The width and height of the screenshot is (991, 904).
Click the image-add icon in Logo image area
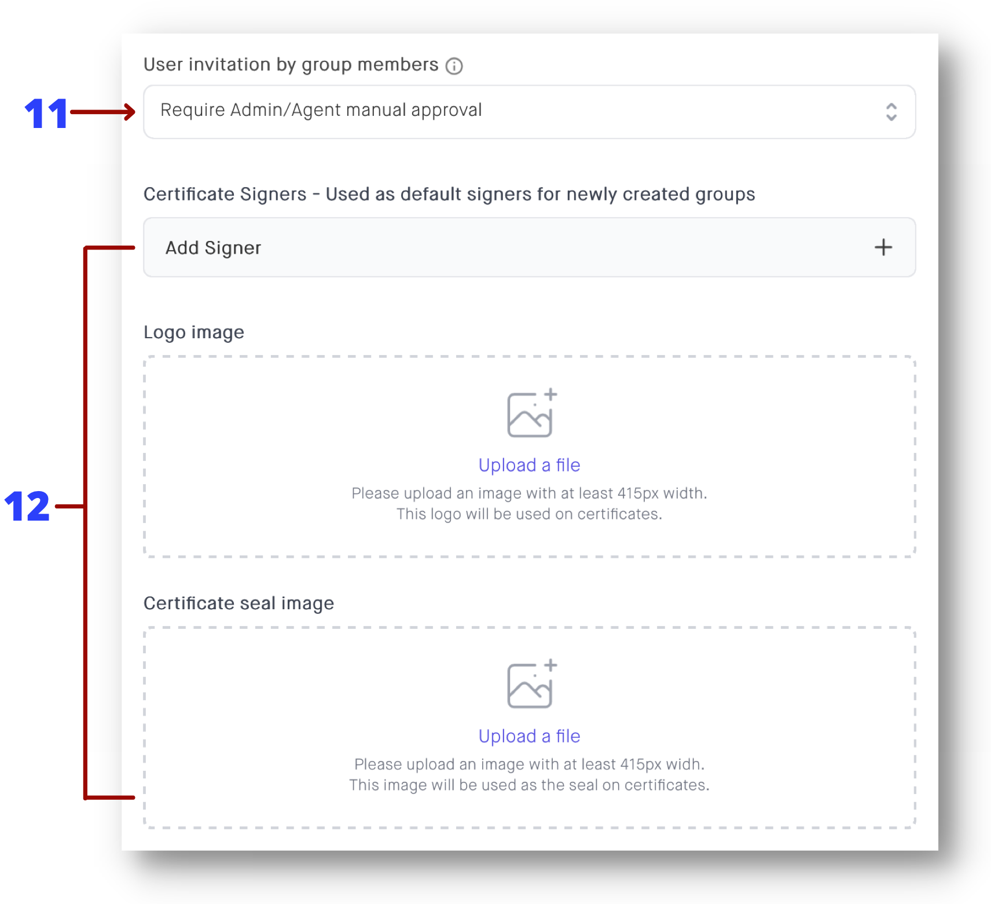point(532,413)
